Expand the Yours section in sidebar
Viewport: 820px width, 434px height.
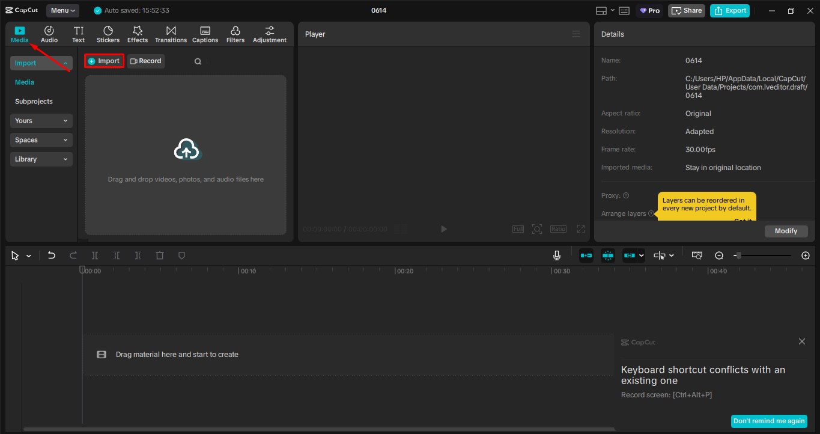point(41,120)
